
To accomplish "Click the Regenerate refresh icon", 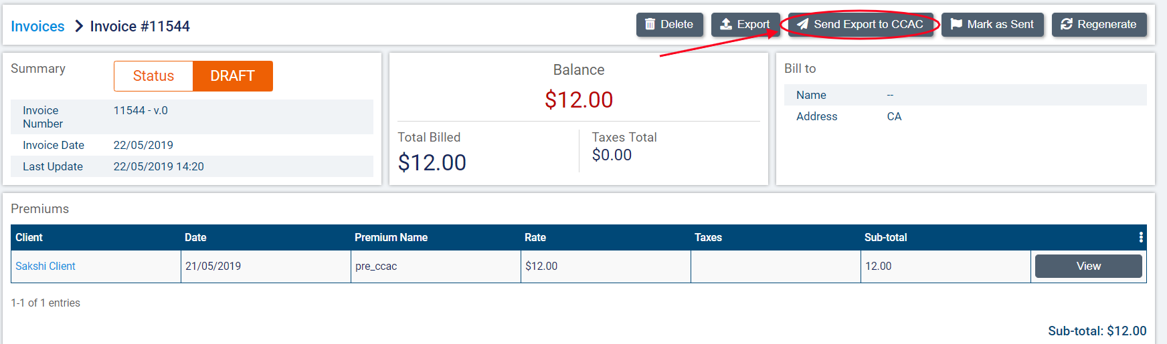I will [1067, 25].
